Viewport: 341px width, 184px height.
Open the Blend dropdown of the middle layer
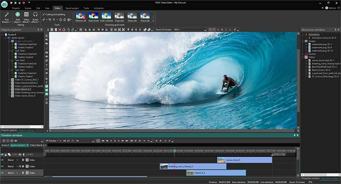(x=17, y=167)
